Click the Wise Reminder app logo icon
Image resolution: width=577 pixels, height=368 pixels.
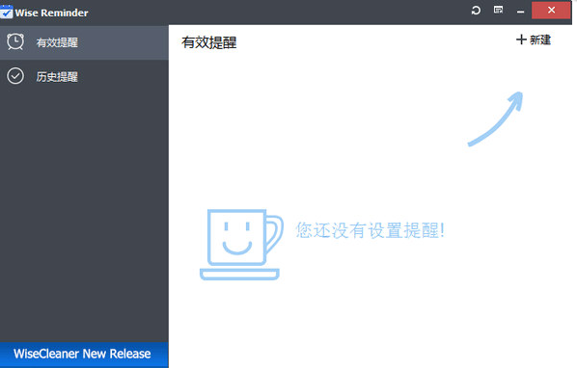6,13
